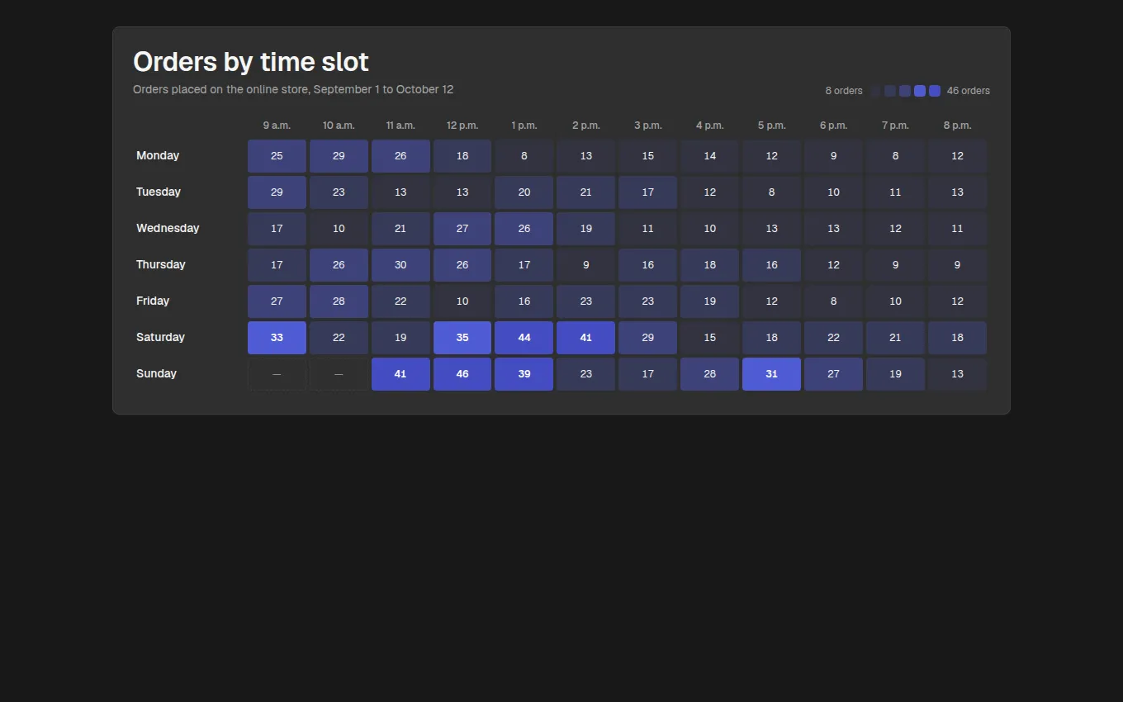1123x702 pixels.
Task: Click the "3 p.m." column header
Action: coord(647,126)
